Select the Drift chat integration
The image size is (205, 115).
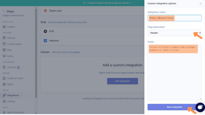[93, 31]
